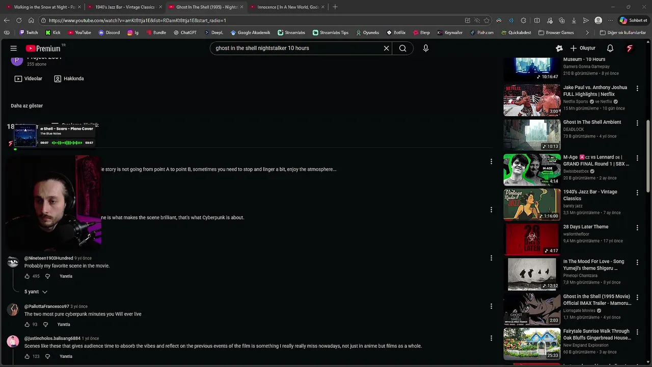Open more options for Ghost In The Shell Ambient

pyautogui.click(x=637, y=123)
